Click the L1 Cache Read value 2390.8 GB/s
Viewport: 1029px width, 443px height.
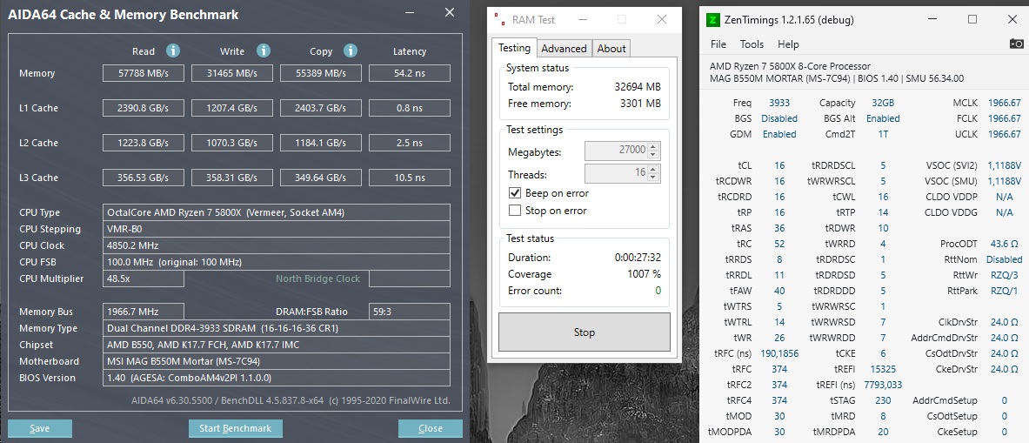[144, 108]
